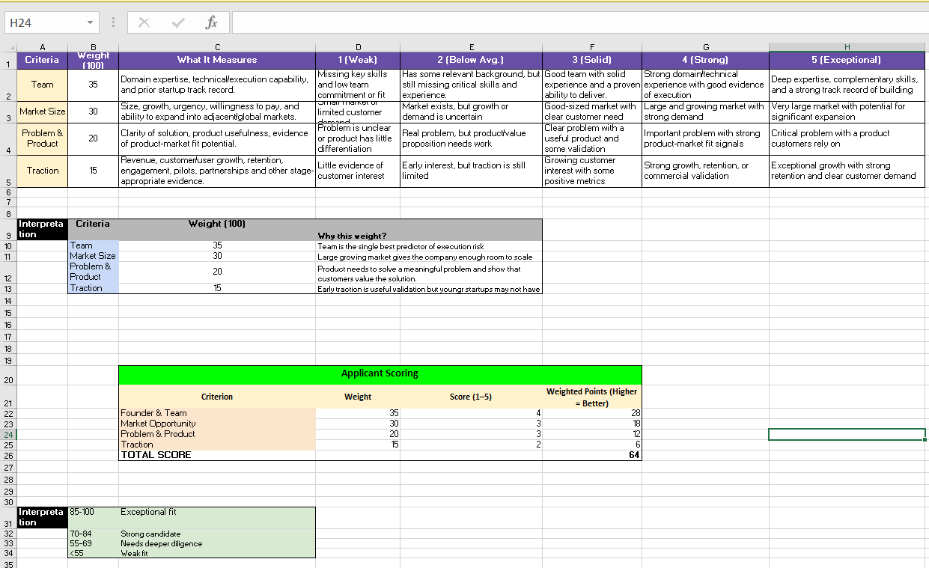The width and height of the screenshot is (929, 568).
Task: Click 'Clarity of solution, product usefulness' cell
Action: point(217,138)
